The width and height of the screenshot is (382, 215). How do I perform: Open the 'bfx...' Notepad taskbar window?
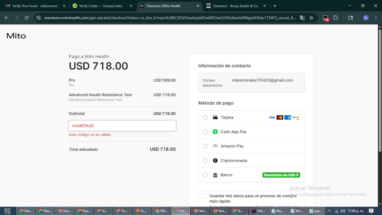click(297, 211)
